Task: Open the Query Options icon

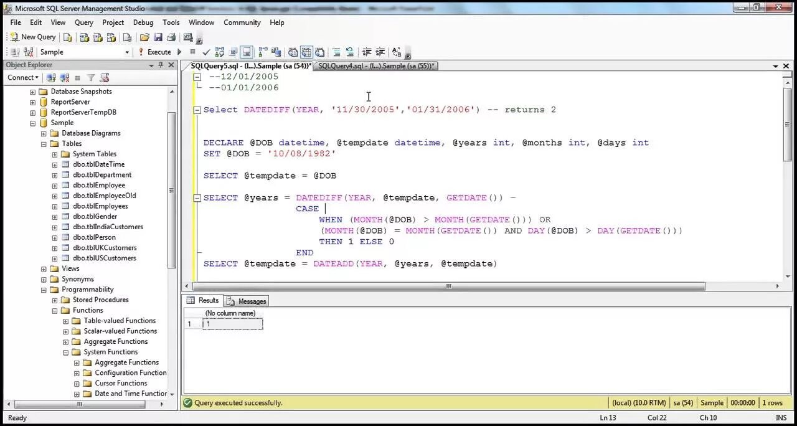Action: coord(233,52)
